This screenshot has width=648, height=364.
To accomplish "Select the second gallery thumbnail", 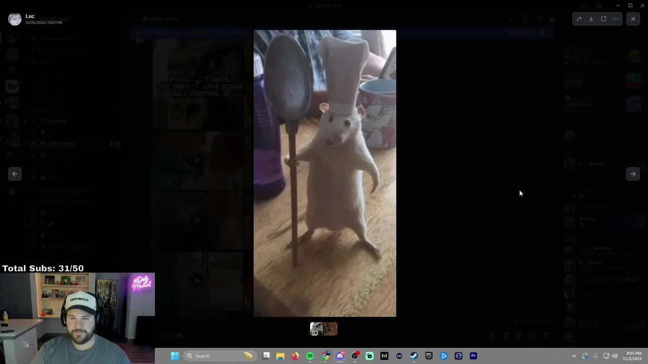I will [x=331, y=329].
